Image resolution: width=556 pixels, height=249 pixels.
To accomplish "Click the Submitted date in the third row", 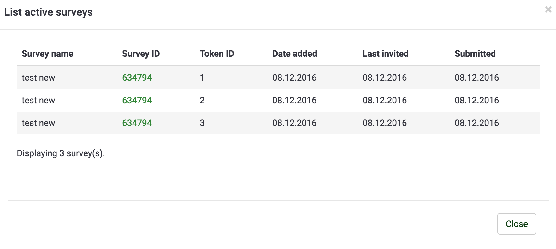I will (476, 123).
